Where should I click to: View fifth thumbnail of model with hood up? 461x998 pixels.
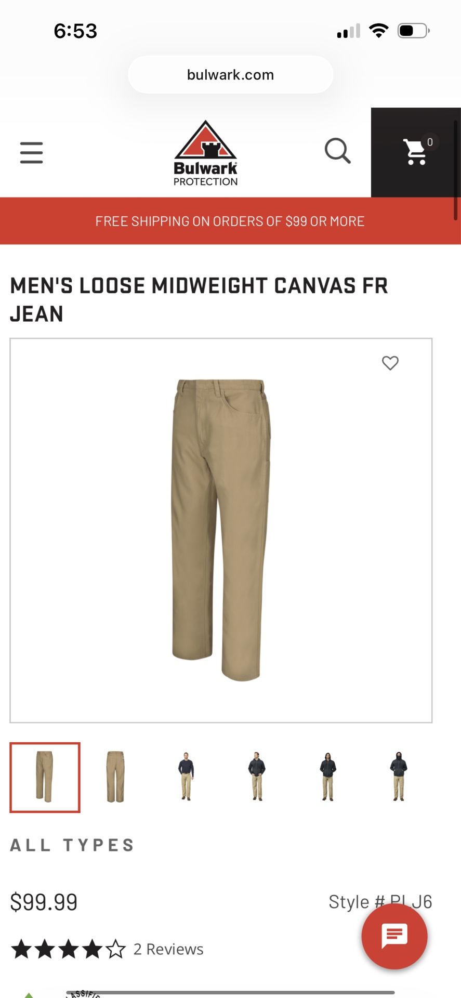point(327,778)
